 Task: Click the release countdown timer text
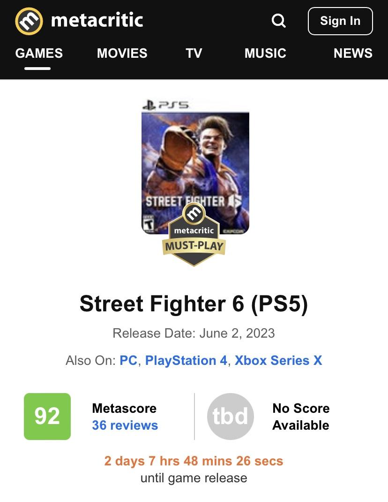[x=194, y=461]
